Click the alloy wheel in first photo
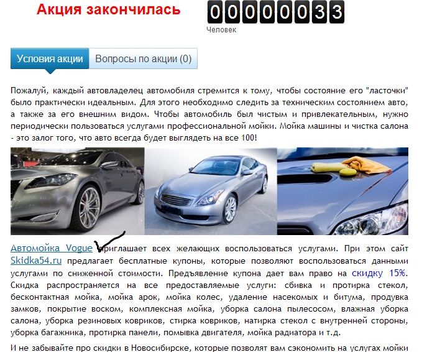422x352 pixels. click(86, 206)
